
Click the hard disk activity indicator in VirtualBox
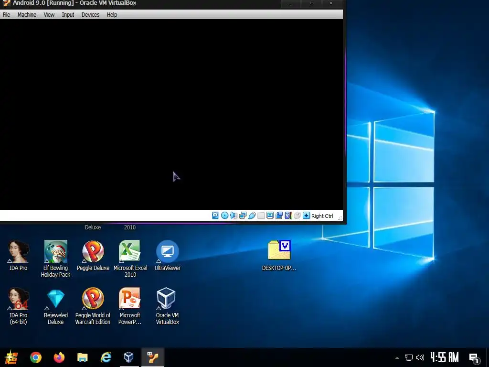pyautogui.click(x=215, y=216)
